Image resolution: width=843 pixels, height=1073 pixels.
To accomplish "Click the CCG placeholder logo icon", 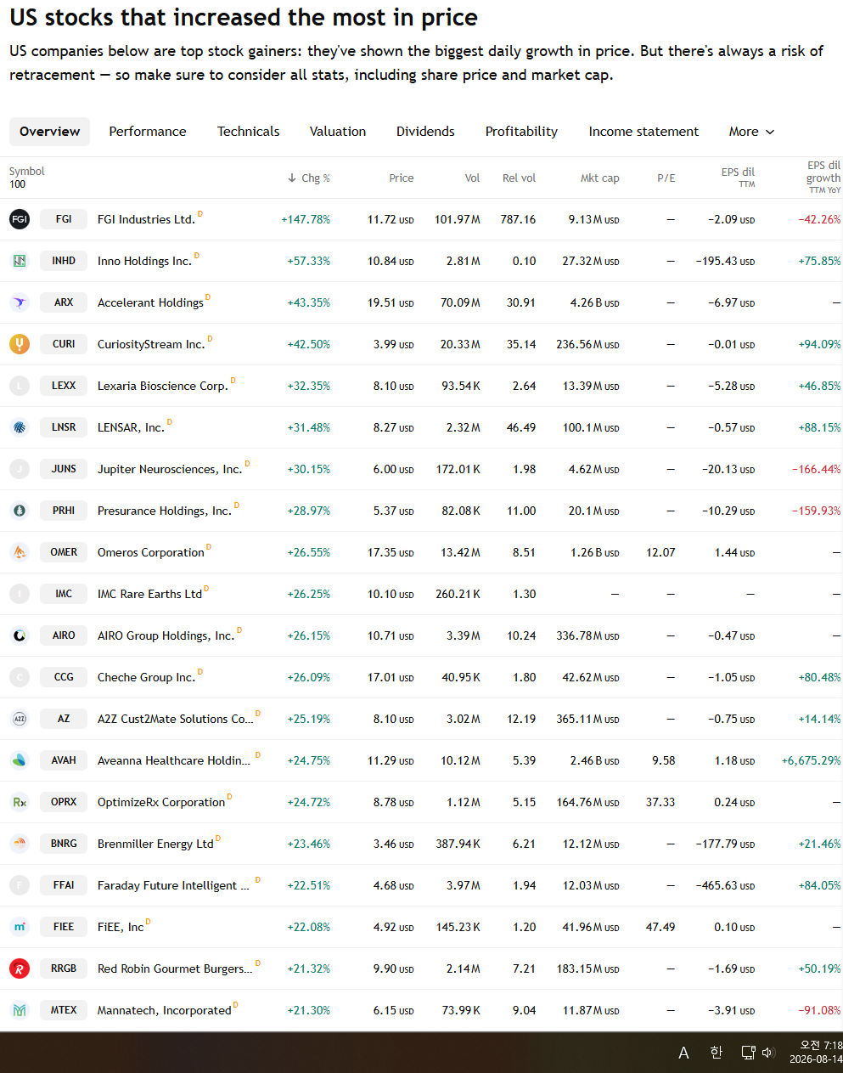I will tap(20, 677).
